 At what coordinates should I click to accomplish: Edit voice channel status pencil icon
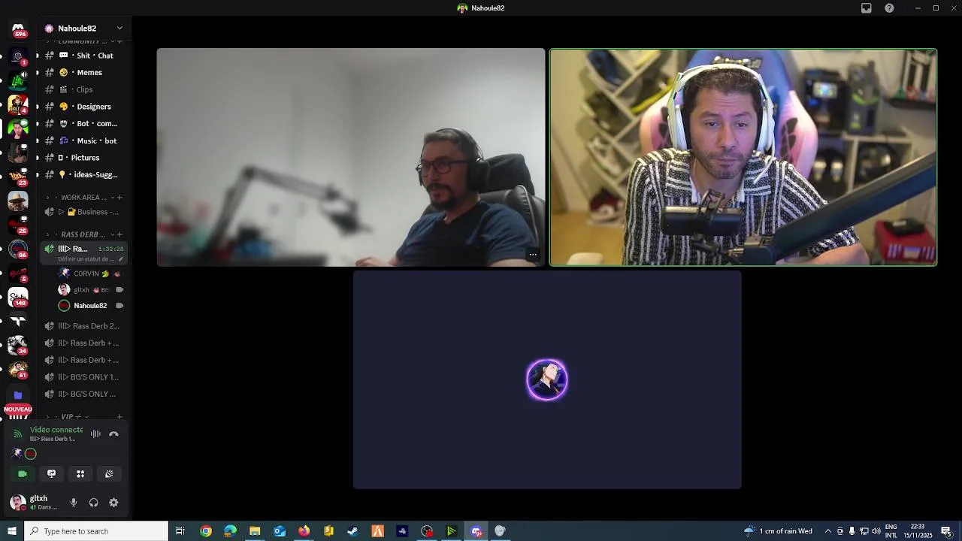[x=120, y=259]
